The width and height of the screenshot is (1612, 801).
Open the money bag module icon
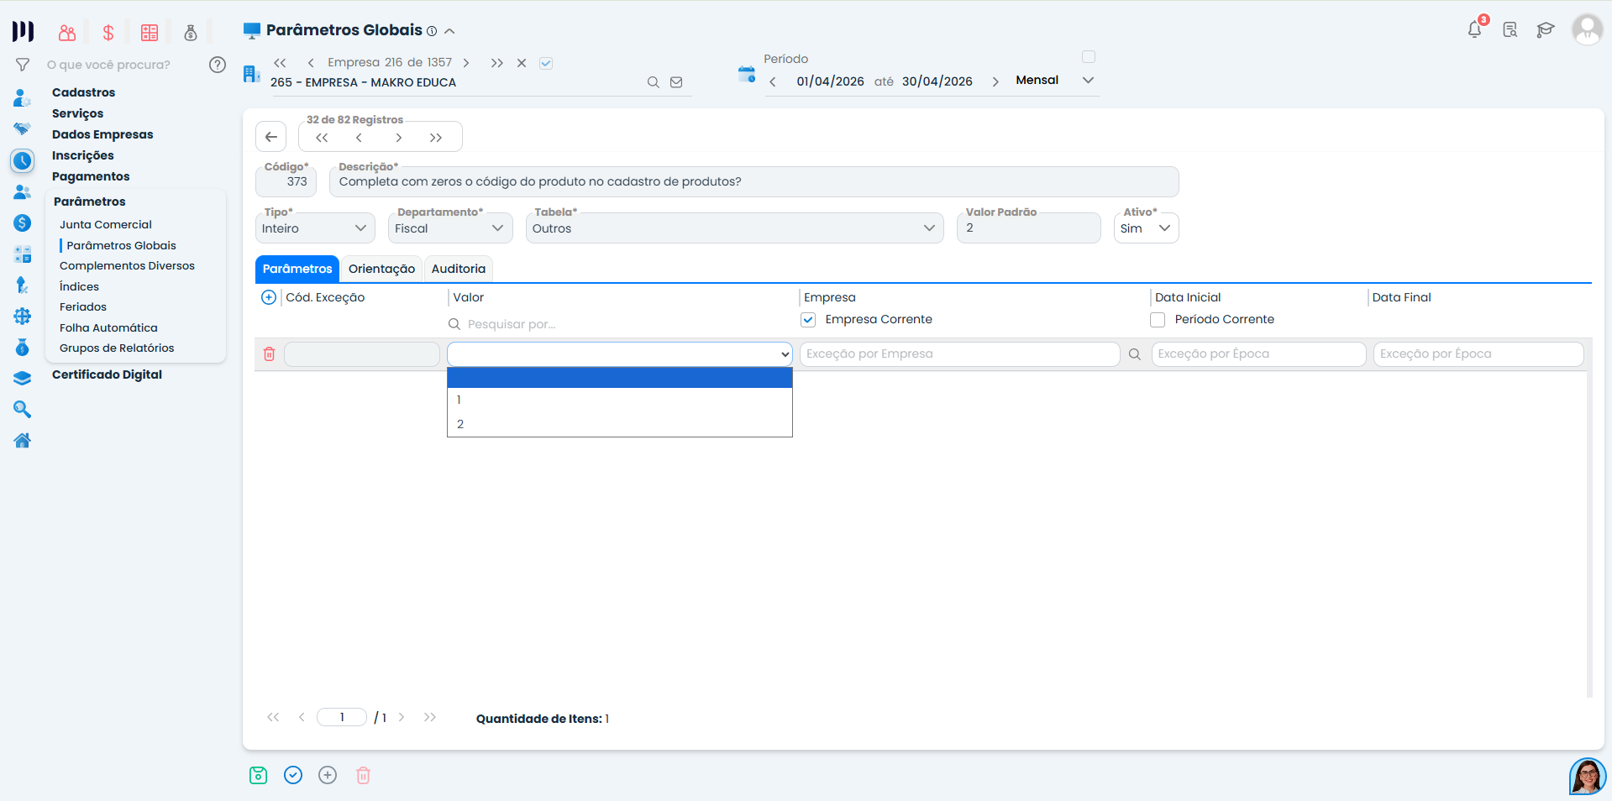click(191, 33)
